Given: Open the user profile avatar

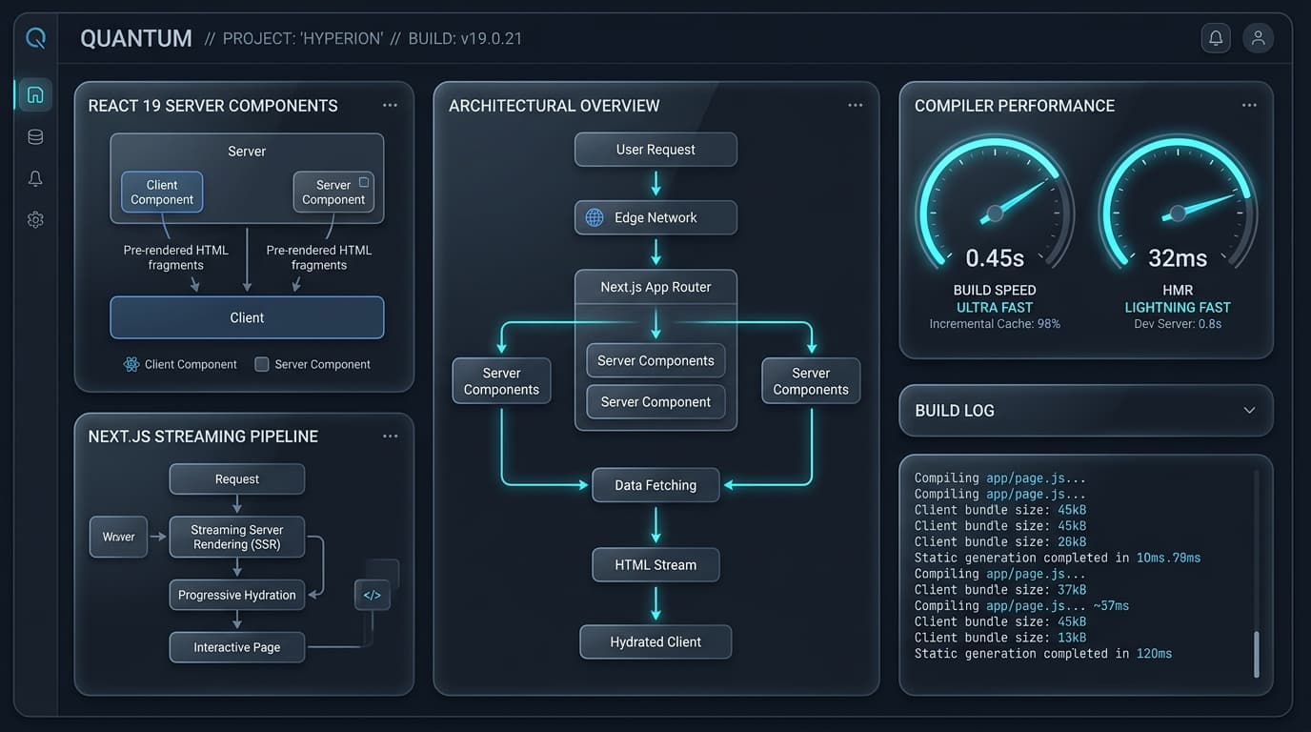Looking at the screenshot, I should pyautogui.click(x=1259, y=38).
